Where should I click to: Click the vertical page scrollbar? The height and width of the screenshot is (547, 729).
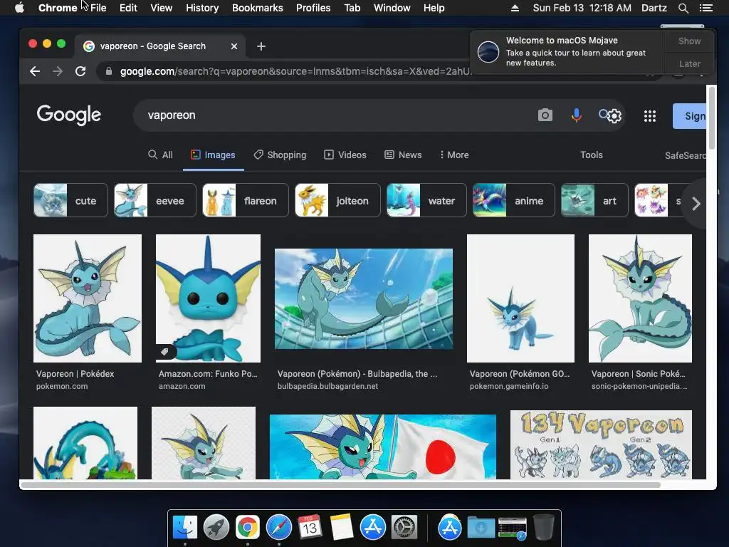click(x=711, y=118)
